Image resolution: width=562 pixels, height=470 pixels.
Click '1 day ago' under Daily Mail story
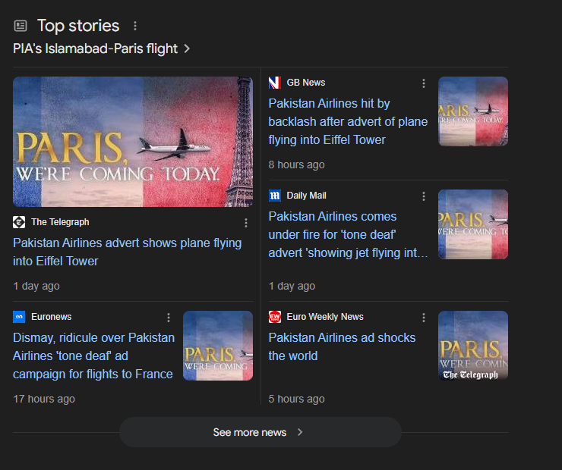coord(292,286)
